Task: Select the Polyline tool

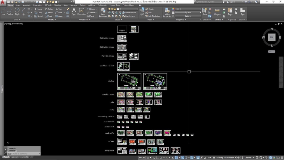Action: coord(10,12)
